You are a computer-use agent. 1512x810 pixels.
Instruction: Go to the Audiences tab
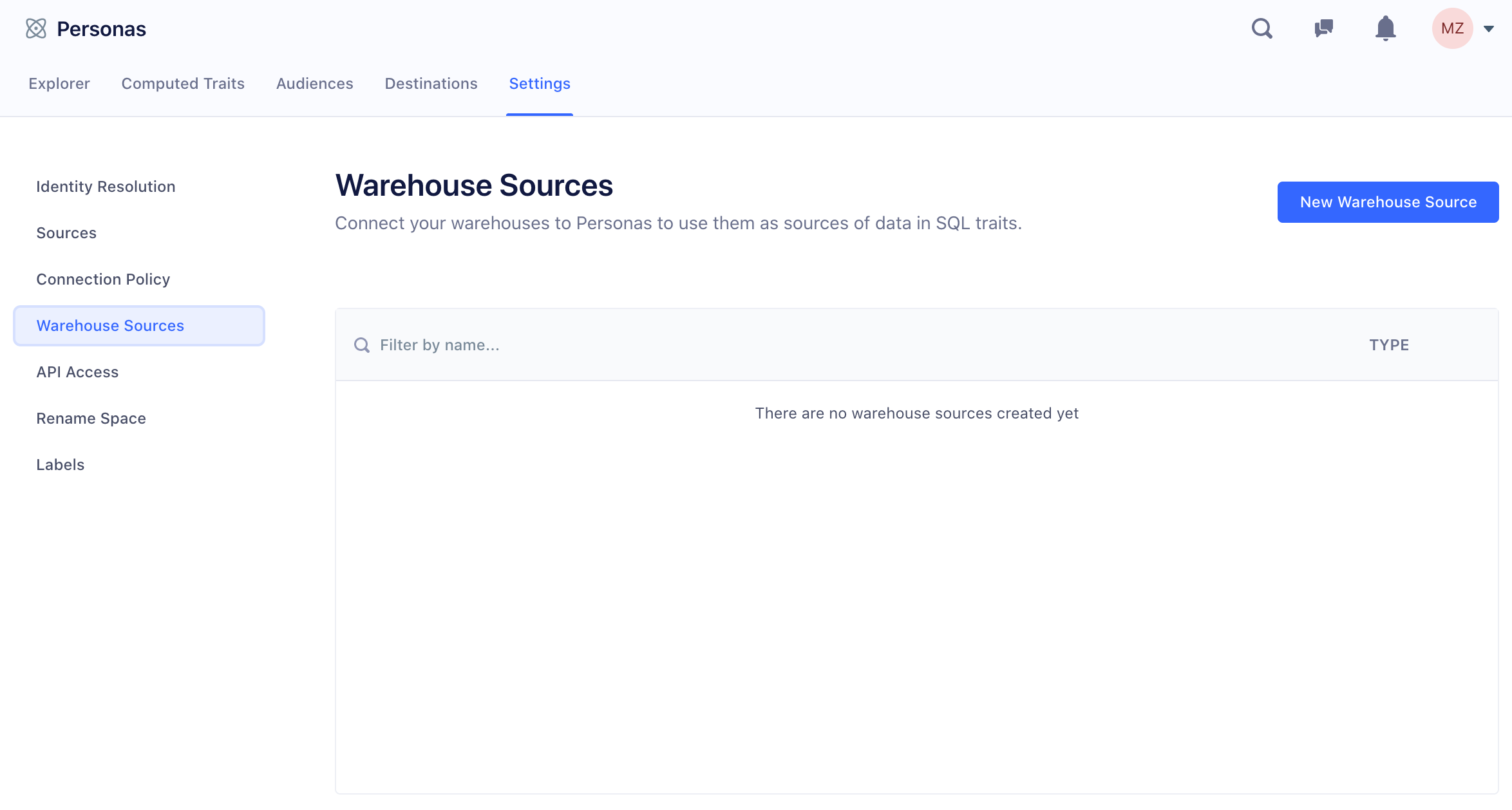314,84
